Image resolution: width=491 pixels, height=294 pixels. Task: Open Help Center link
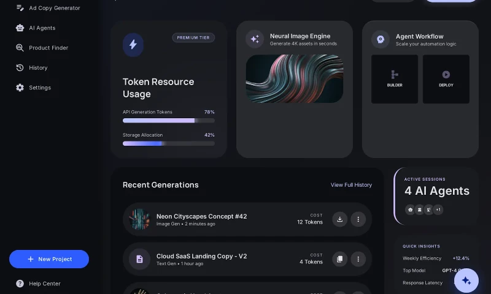45,284
